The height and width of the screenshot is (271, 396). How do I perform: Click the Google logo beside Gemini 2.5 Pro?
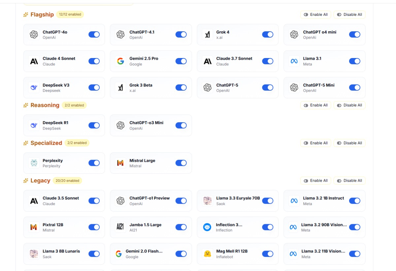pyautogui.click(x=120, y=61)
